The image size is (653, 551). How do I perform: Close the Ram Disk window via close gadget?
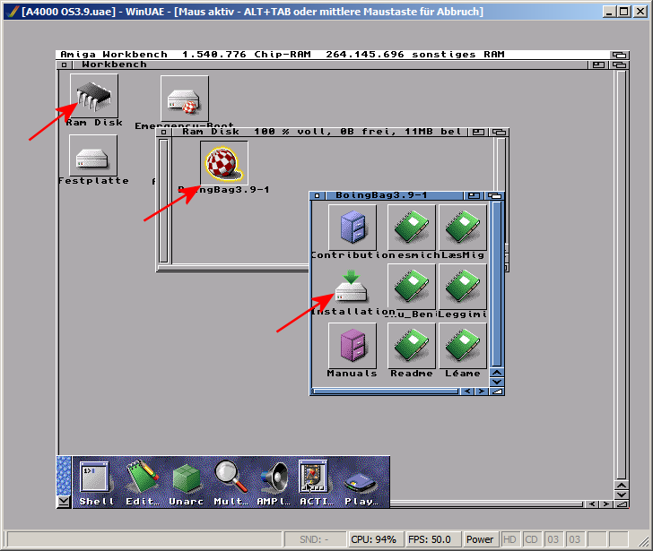163,132
